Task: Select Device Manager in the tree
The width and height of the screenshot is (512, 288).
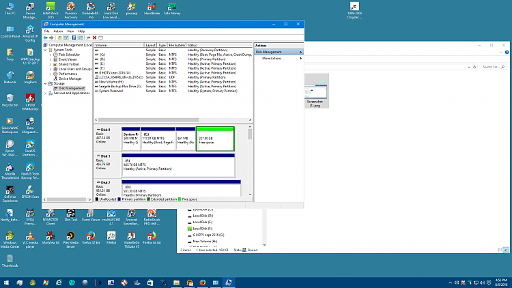Action: point(70,78)
